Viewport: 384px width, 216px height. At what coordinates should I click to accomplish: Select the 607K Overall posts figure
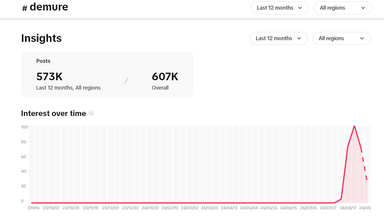click(x=165, y=76)
